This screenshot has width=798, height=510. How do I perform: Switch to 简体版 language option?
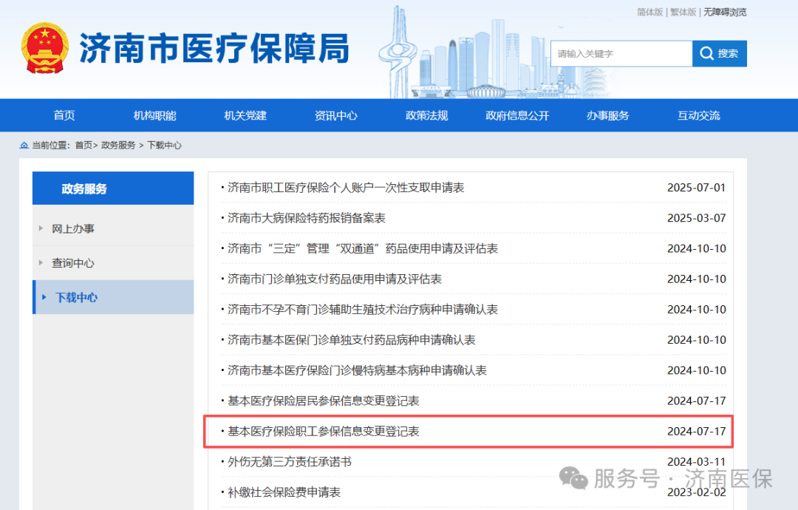tap(649, 12)
